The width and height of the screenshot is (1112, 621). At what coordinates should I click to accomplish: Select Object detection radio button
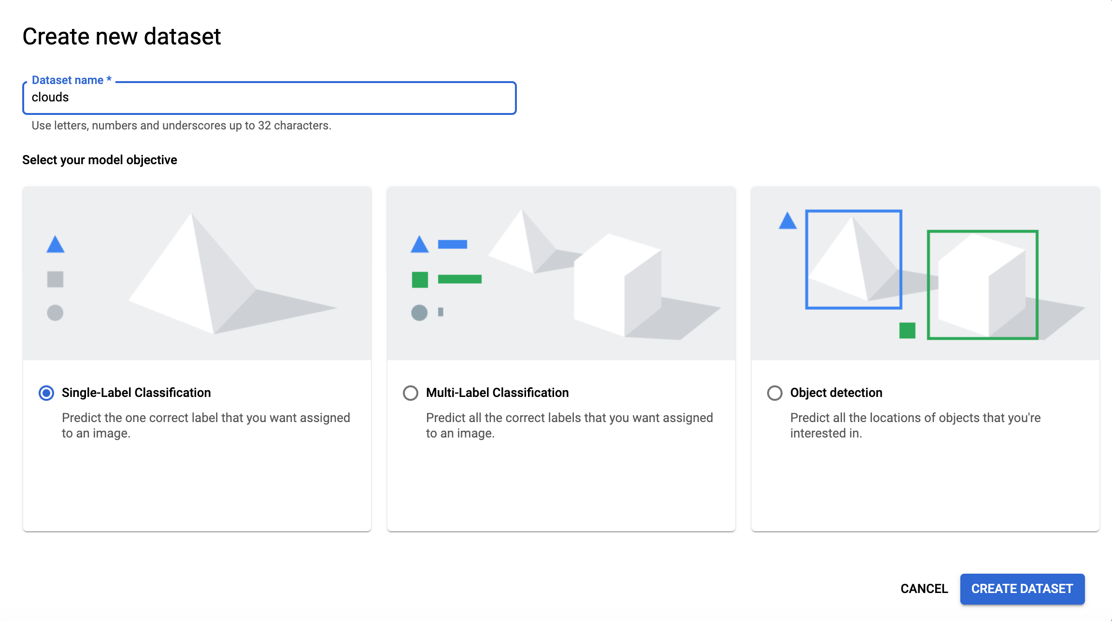[775, 393]
